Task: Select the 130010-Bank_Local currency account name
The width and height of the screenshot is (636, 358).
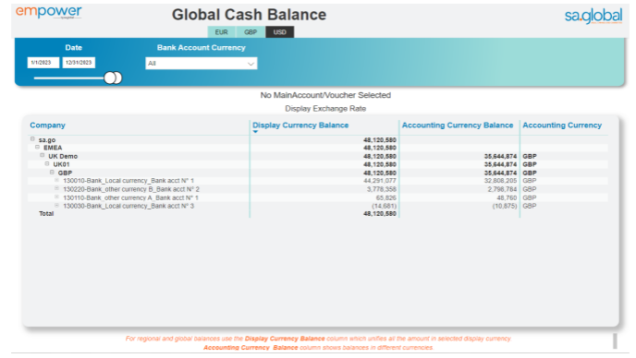Action: [x=128, y=181]
